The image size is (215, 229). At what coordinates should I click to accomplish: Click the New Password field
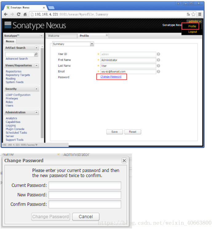[x=85, y=195]
